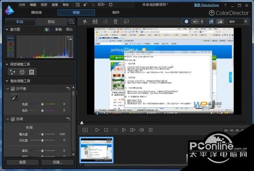
Task: Select the gradient mask square tool
Action: [31, 72]
